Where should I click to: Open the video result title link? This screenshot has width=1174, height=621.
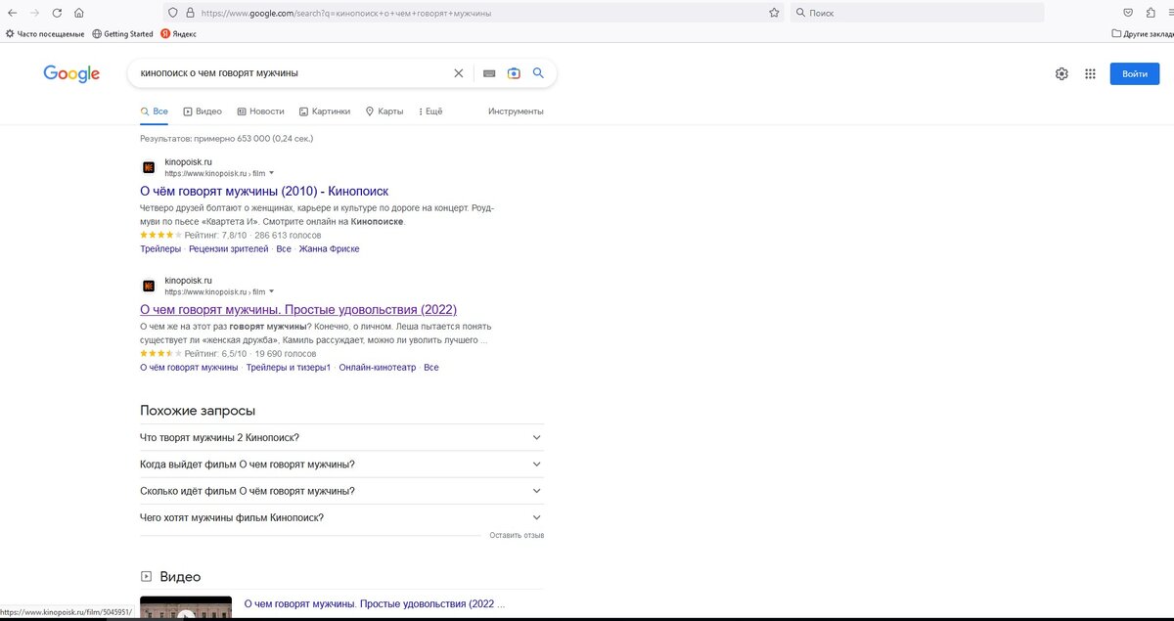click(x=375, y=604)
